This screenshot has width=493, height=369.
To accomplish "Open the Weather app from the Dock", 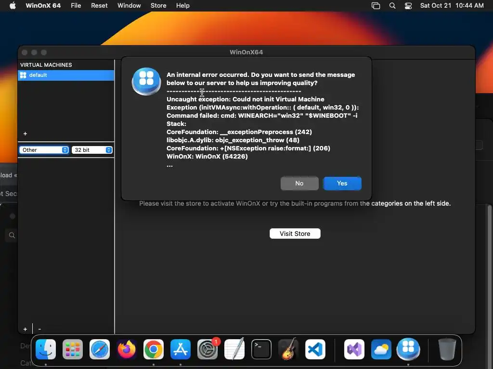I will pyautogui.click(x=381, y=349).
